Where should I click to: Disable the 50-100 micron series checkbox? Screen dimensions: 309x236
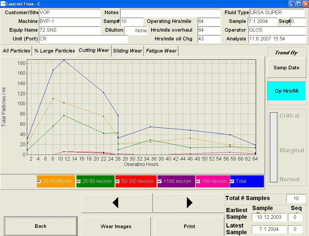pyautogui.click(x=117, y=181)
